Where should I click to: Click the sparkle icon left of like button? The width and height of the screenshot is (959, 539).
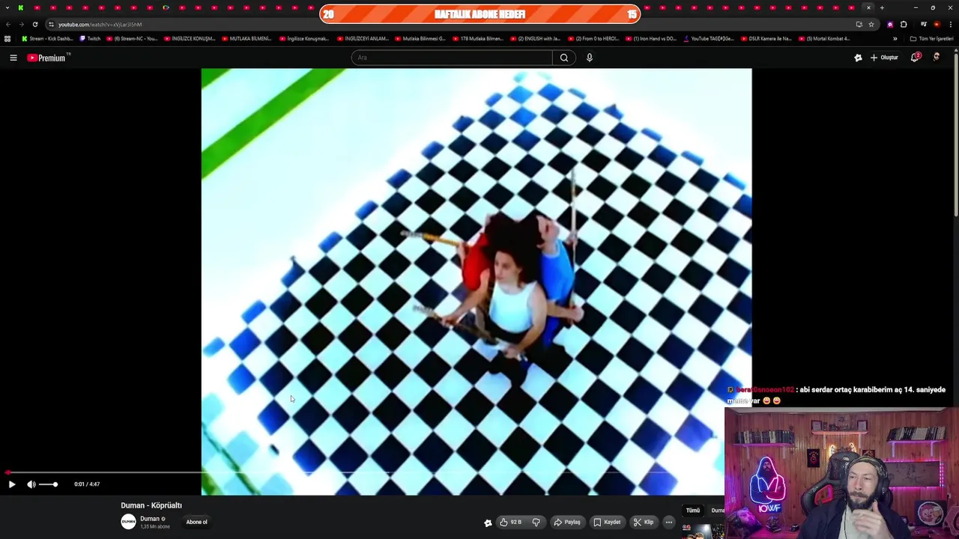point(488,523)
